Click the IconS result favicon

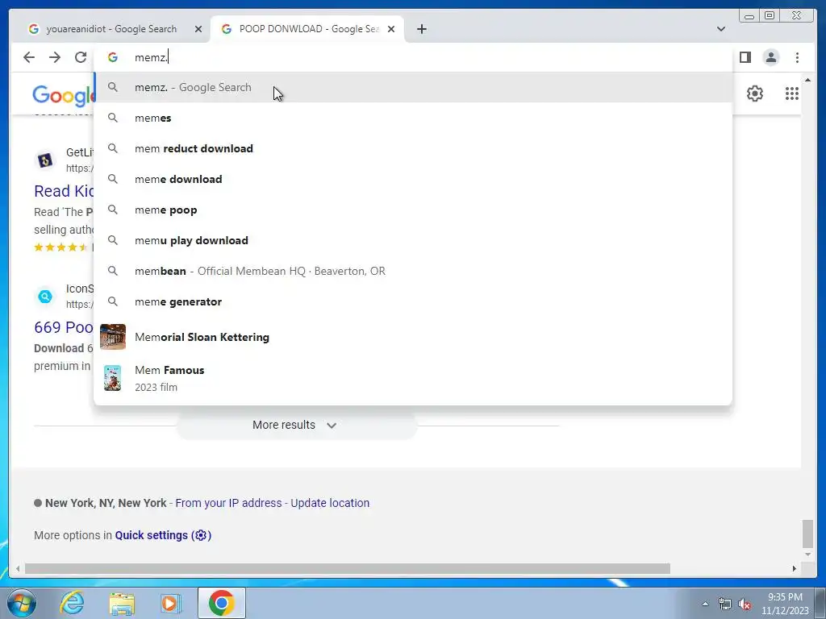(45, 297)
